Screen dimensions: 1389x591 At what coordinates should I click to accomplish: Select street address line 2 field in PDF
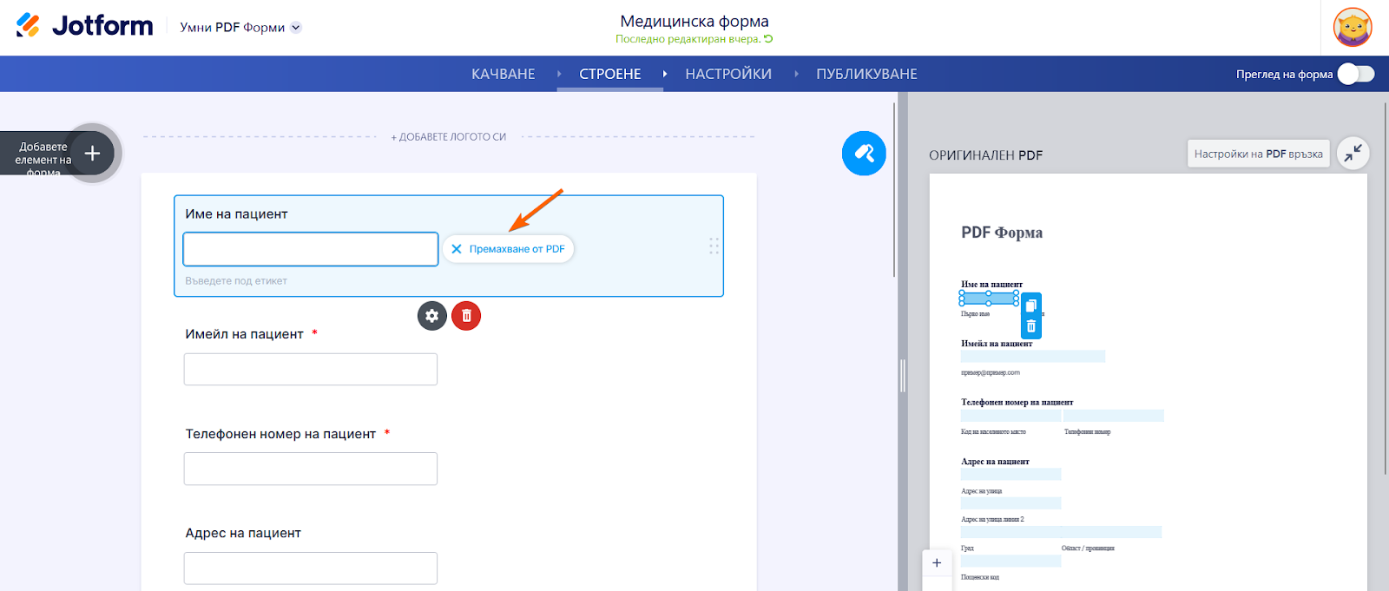pyautogui.click(x=1010, y=503)
